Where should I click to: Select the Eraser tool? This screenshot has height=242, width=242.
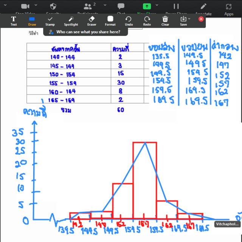92,20
